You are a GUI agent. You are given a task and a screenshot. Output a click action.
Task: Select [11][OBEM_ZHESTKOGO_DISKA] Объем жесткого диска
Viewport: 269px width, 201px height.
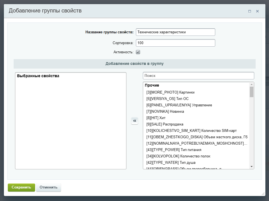[197, 137]
